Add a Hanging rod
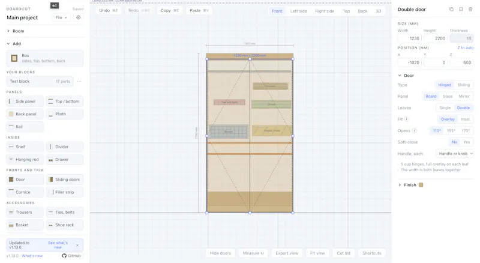This screenshot has width=480, height=263. click(25, 159)
